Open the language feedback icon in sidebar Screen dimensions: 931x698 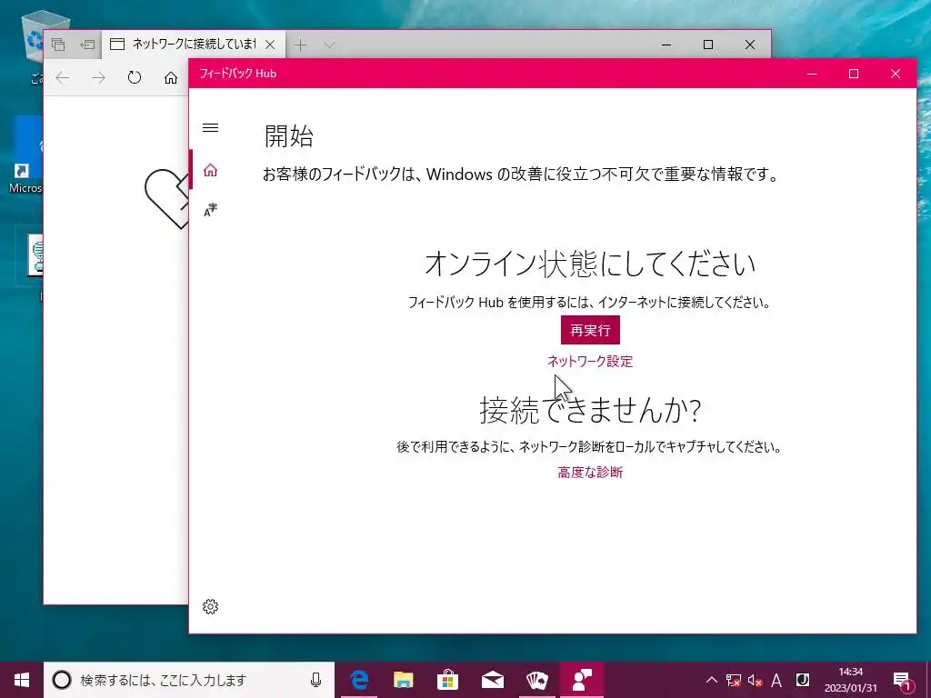(x=210, y=210)
